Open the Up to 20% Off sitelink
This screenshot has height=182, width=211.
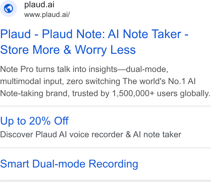(x=35, y=121)
